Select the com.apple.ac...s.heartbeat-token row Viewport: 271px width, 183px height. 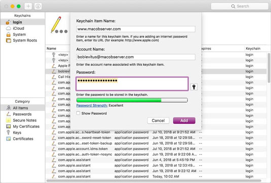[156, 132]
